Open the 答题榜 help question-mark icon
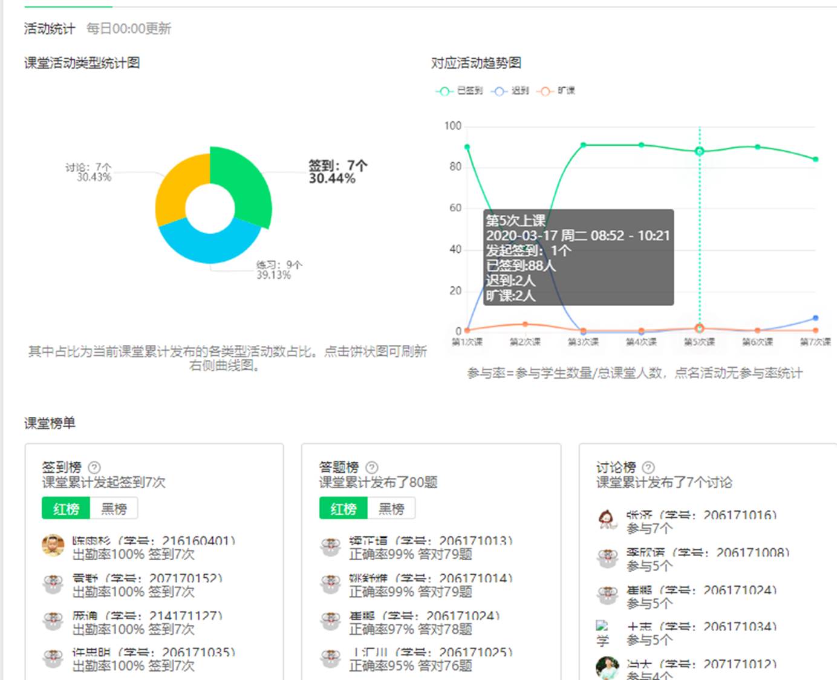This screenshot has height=680, width=837. [x=372, y=467]
